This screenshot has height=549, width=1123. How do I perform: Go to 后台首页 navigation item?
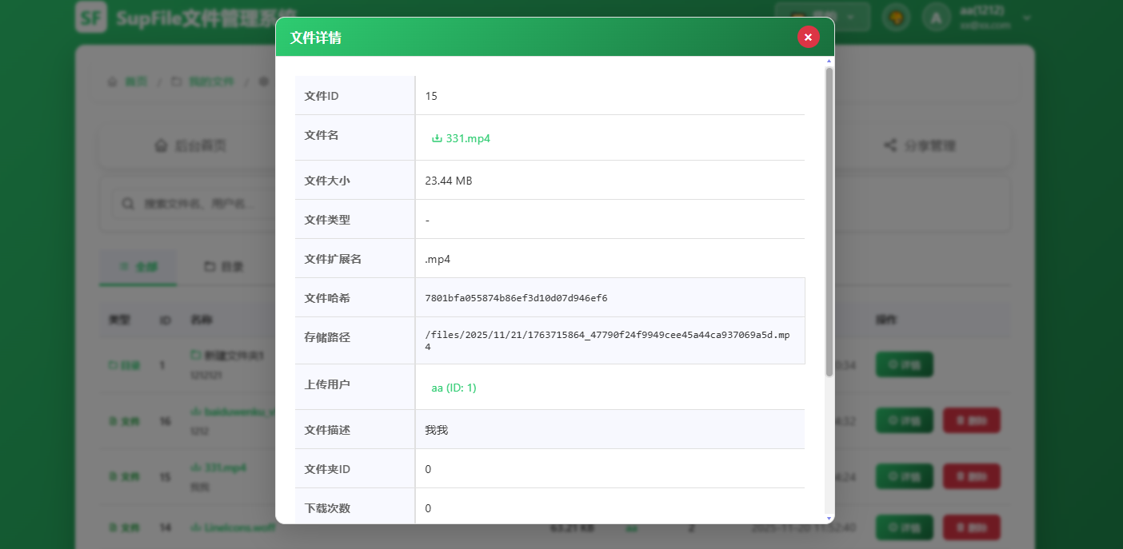[x=190, y=146]
